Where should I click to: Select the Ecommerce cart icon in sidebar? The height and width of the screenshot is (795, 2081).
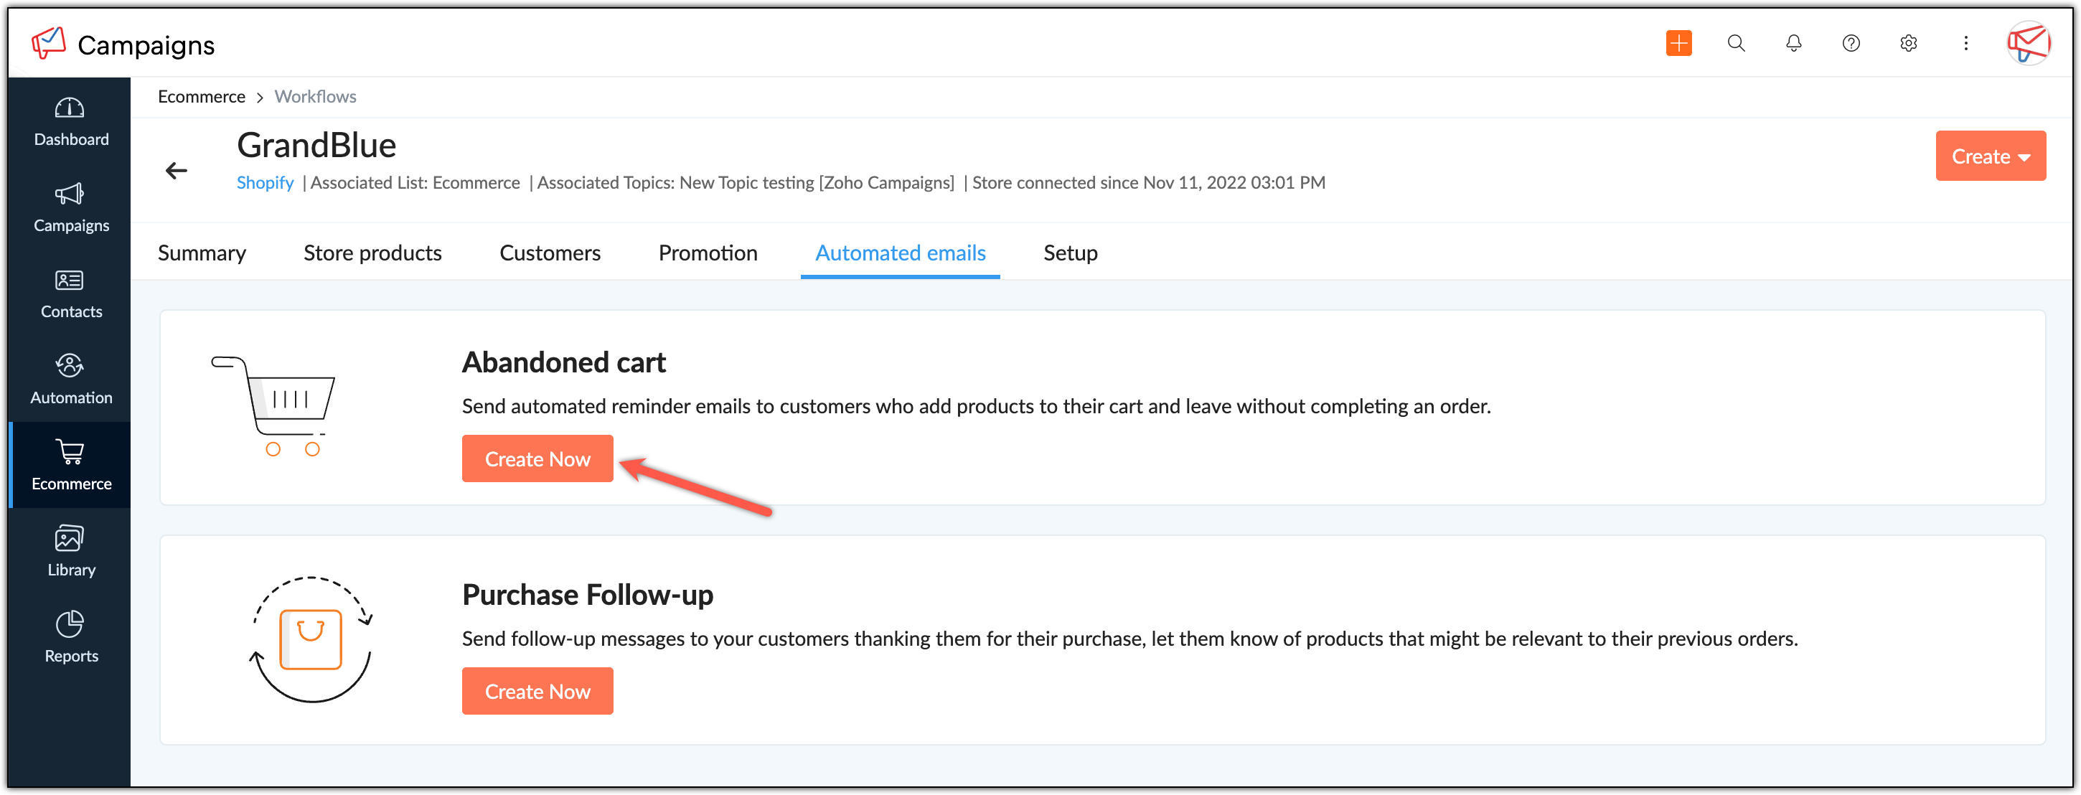pyautogui.click(x=70, y=453)
